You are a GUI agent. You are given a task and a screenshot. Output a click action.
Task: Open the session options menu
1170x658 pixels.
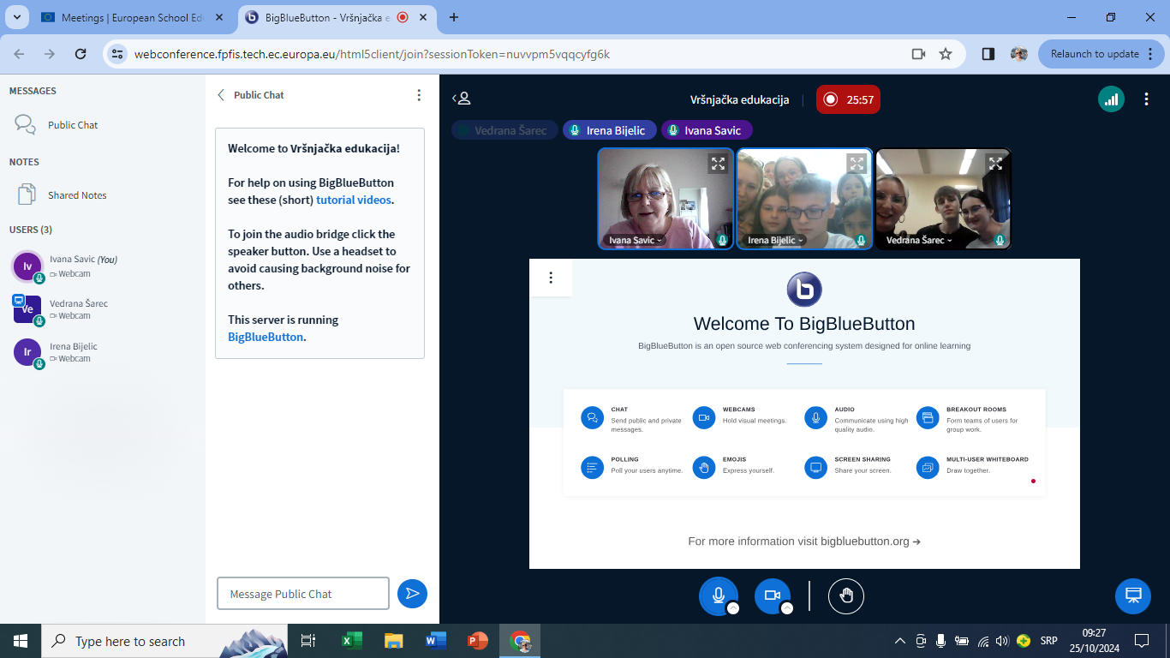click(1146, 99)
